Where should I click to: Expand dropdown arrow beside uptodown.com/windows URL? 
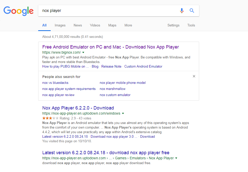click(x=123, y=114)
